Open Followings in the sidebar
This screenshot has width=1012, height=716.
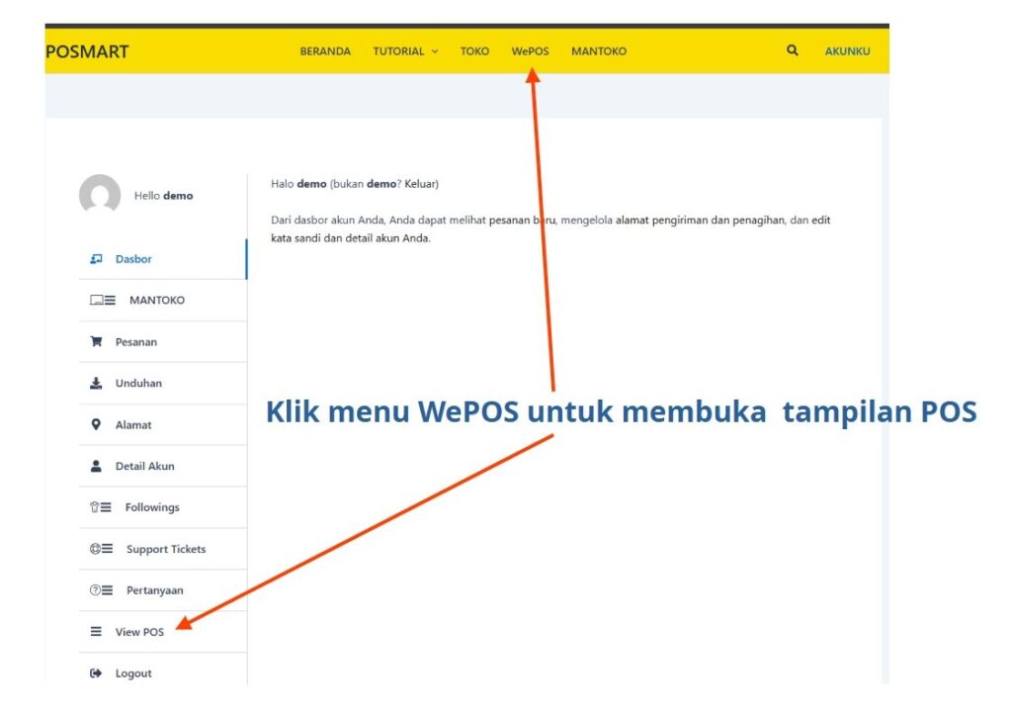[151, 507]
